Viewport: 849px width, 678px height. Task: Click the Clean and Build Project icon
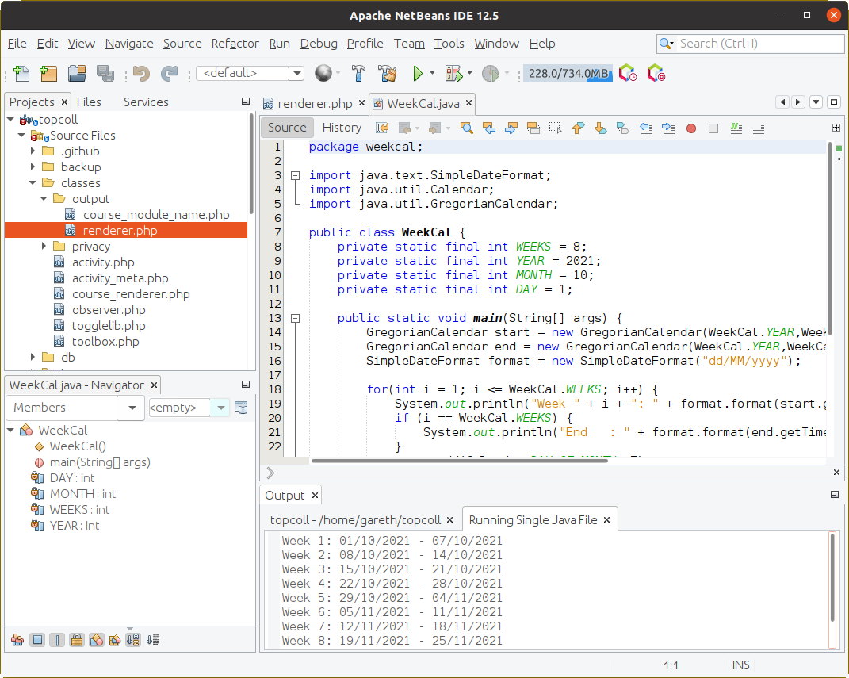[x=387, y=73]
